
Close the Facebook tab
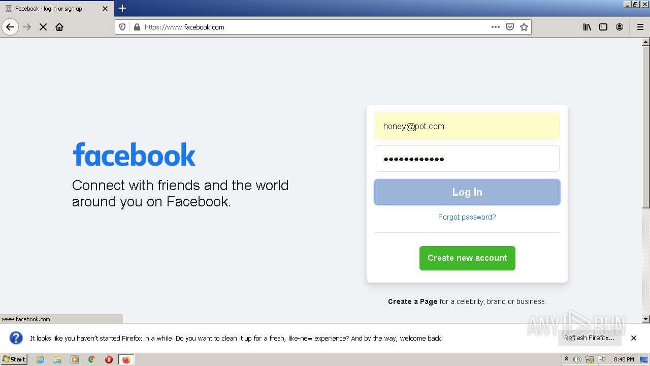(x=105, y=9)
